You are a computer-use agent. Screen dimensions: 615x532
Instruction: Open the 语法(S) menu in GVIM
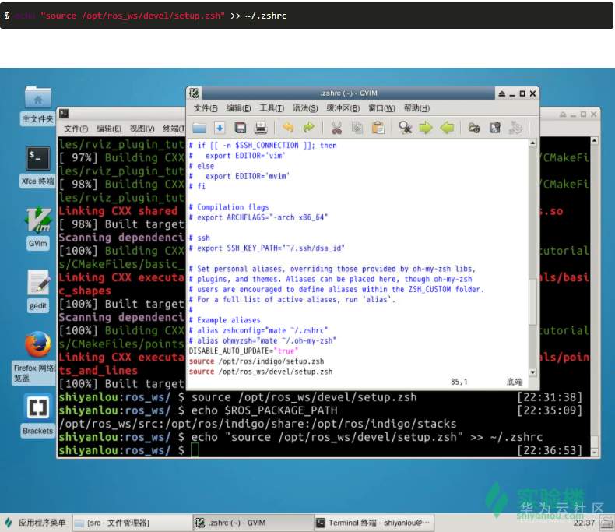[x=305, y=108]
